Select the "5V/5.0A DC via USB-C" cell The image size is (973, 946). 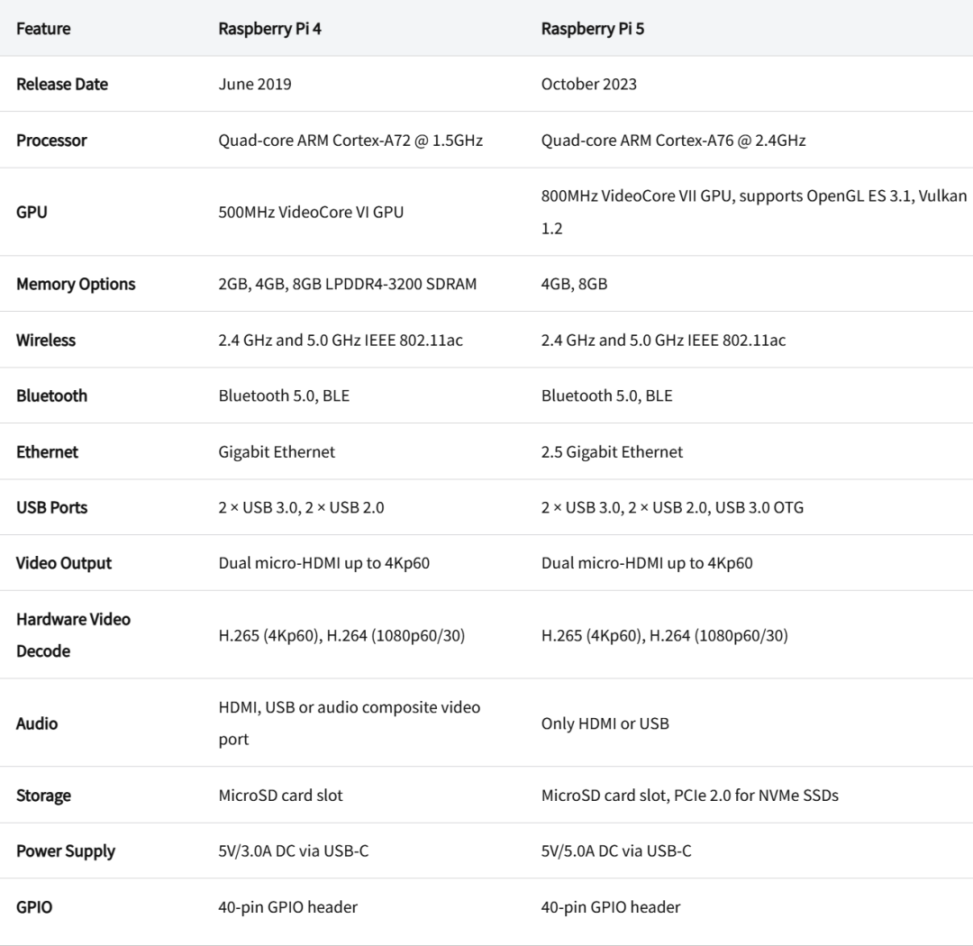[616, 850]
